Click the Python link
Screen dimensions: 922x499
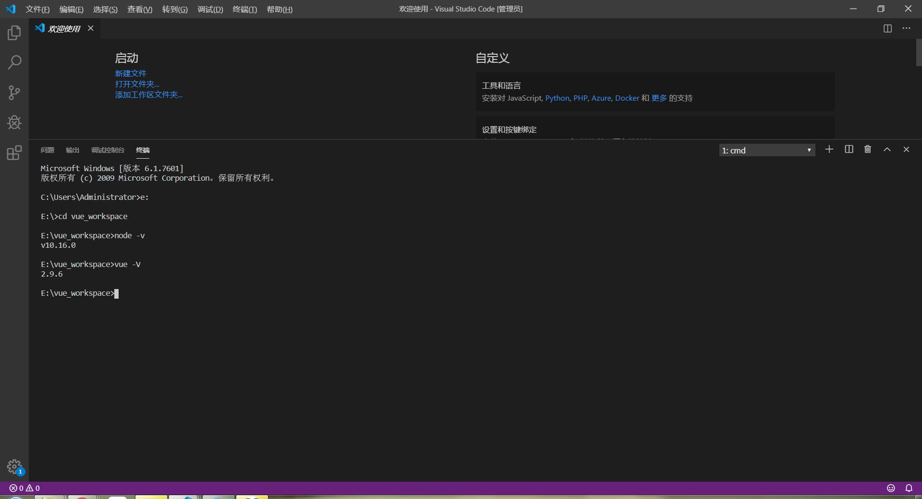click(557, 98)
